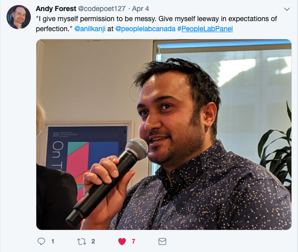The width and height of the screenshot is (298, 252).
Task: Open the attached speaker photo
Action: pyautogui.click(x=164, y=134)
